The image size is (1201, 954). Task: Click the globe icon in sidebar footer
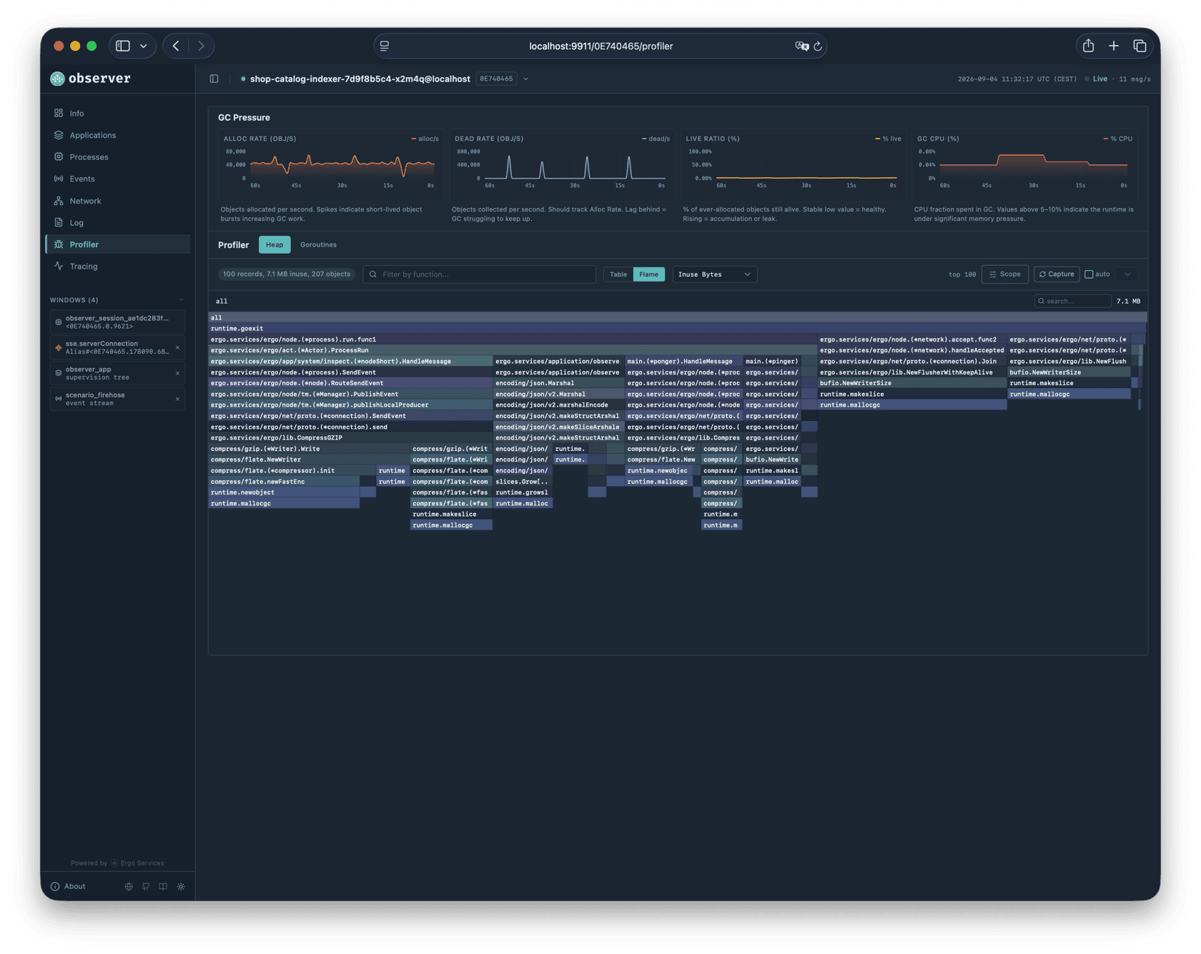point(129,886)
